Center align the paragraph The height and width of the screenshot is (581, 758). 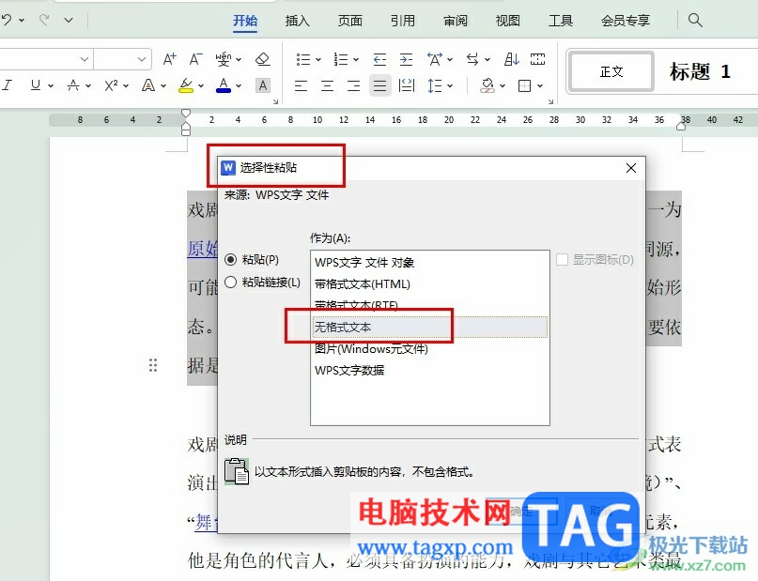click(327, 86)
